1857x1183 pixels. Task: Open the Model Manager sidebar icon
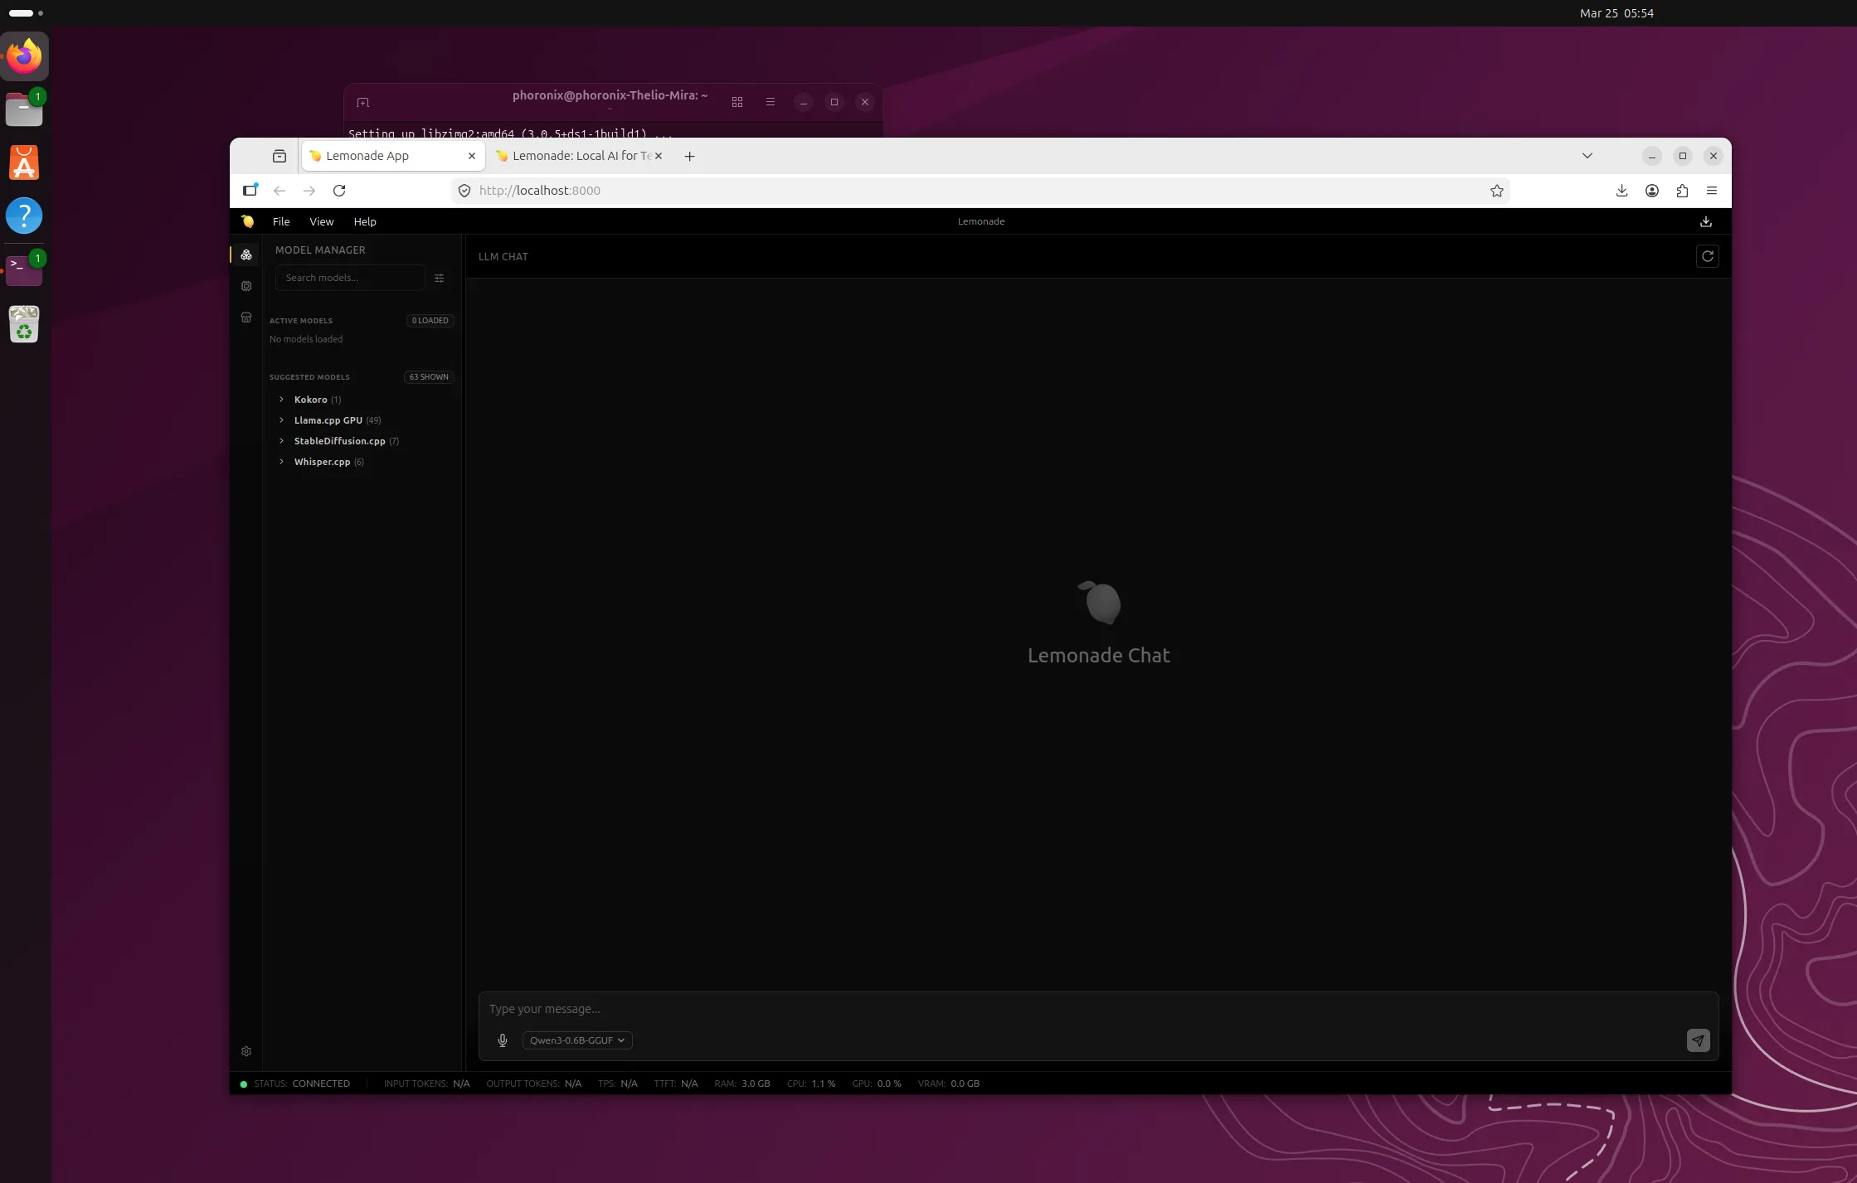(x=246, y=255)
